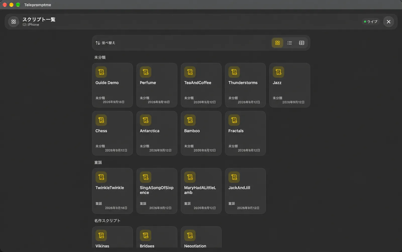402x252 pixels.
Task: Click the iPhone device label
Action: pyautogui.click(x=33, y=25)
